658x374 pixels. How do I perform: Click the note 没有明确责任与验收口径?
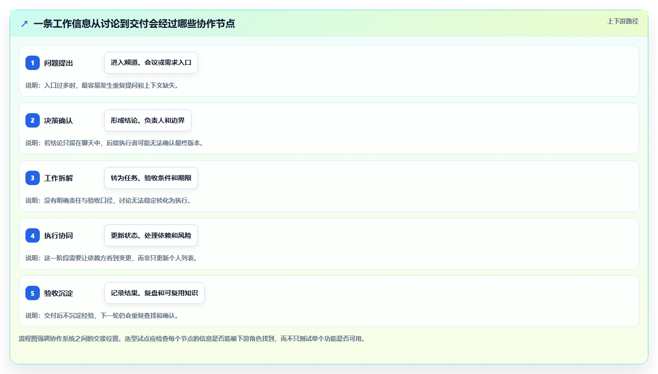coord(108,200)
